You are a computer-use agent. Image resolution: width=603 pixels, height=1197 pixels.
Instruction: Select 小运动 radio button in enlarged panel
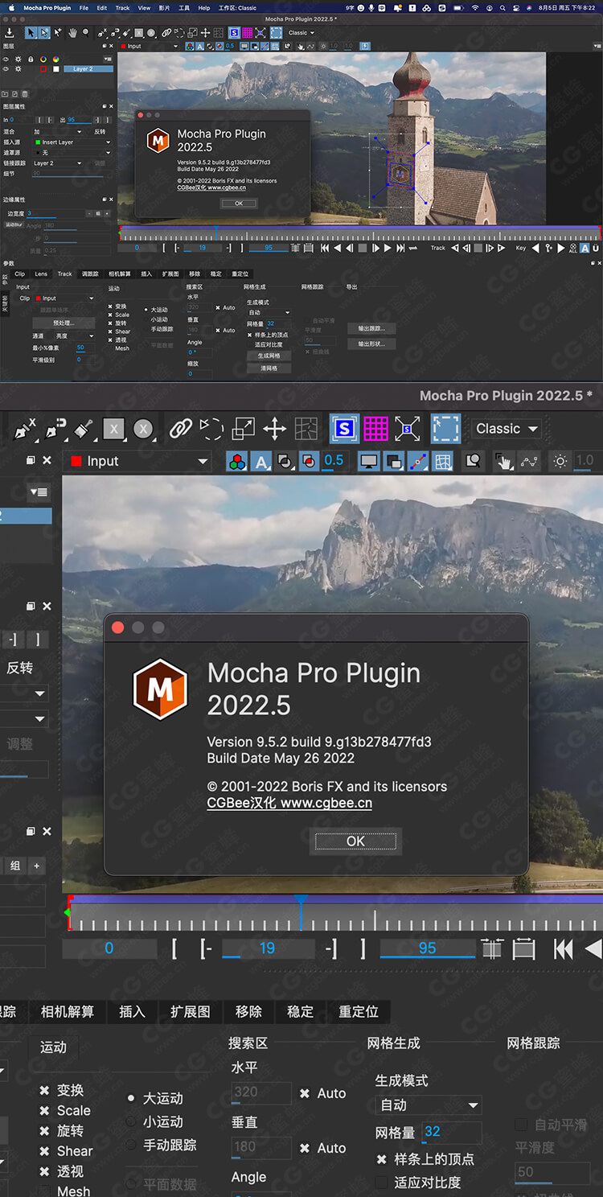point(131,1121)
